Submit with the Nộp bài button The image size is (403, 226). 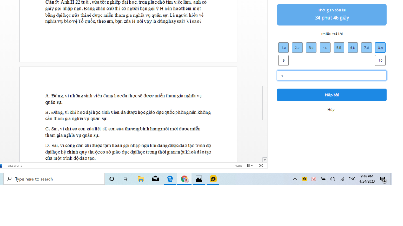[x=331, y=95]
